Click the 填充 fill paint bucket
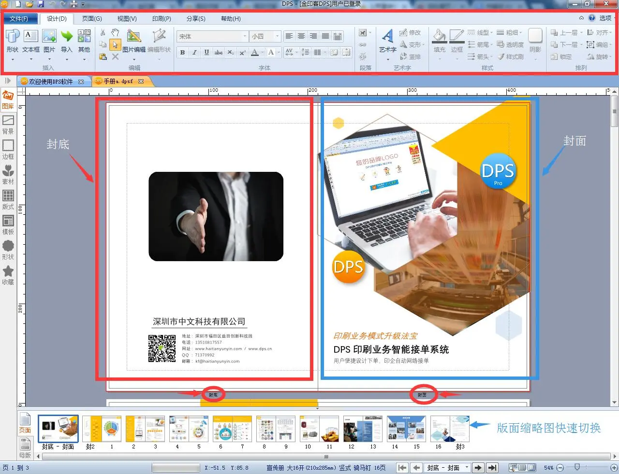 pos(439,41)
